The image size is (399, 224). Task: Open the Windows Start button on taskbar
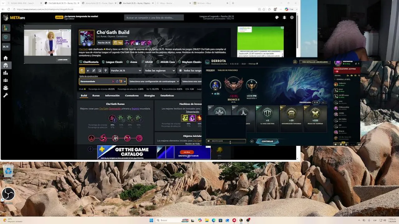tap(151, 220)
